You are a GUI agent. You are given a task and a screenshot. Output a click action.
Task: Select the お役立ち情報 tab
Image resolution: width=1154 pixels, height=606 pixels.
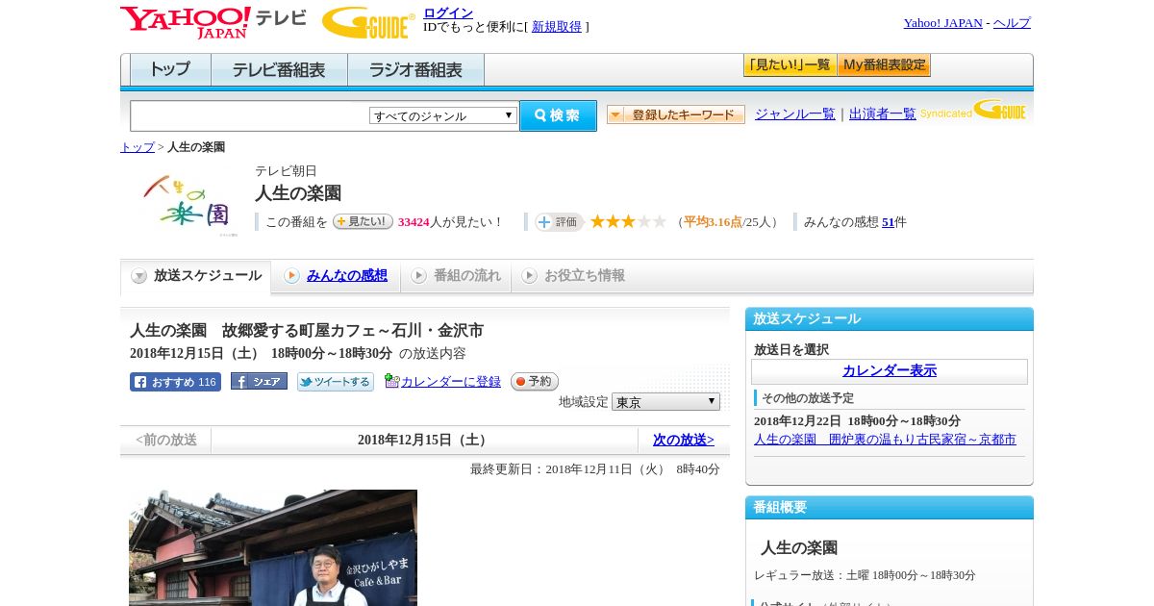573,276
